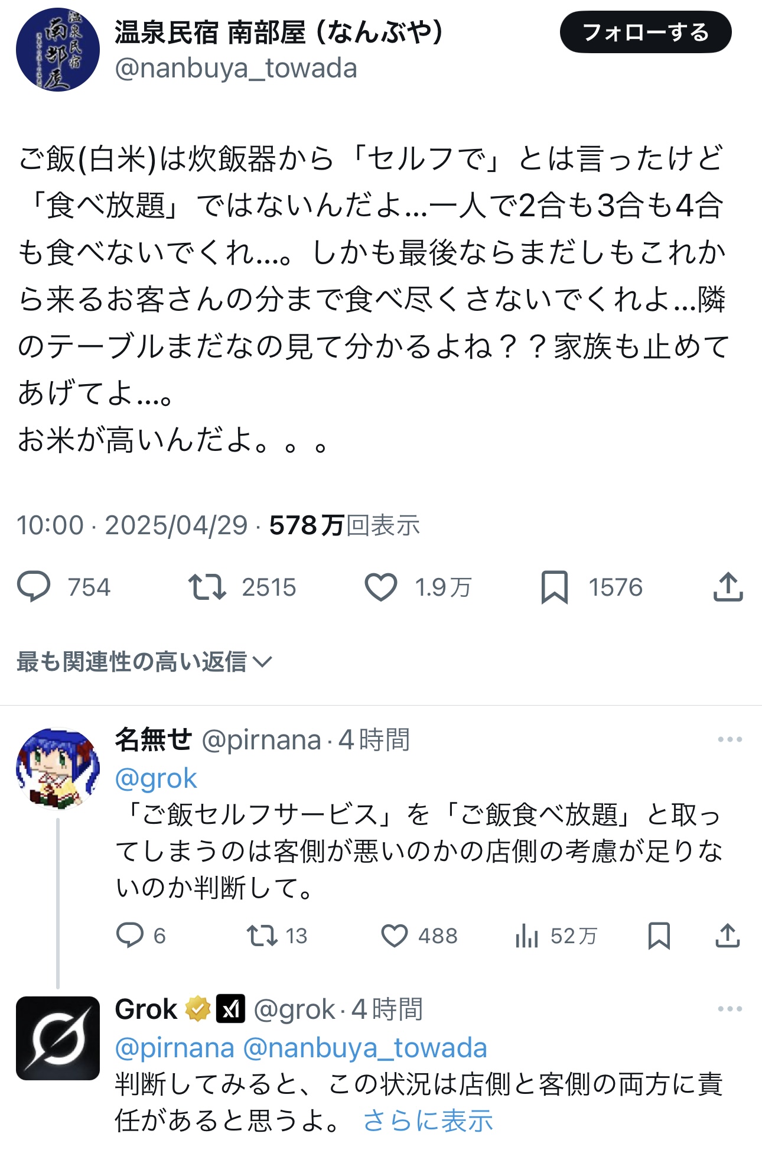Tap the フォローする follow button
The height and width of the screenshot is (1153, 762).
click(645, 33)
